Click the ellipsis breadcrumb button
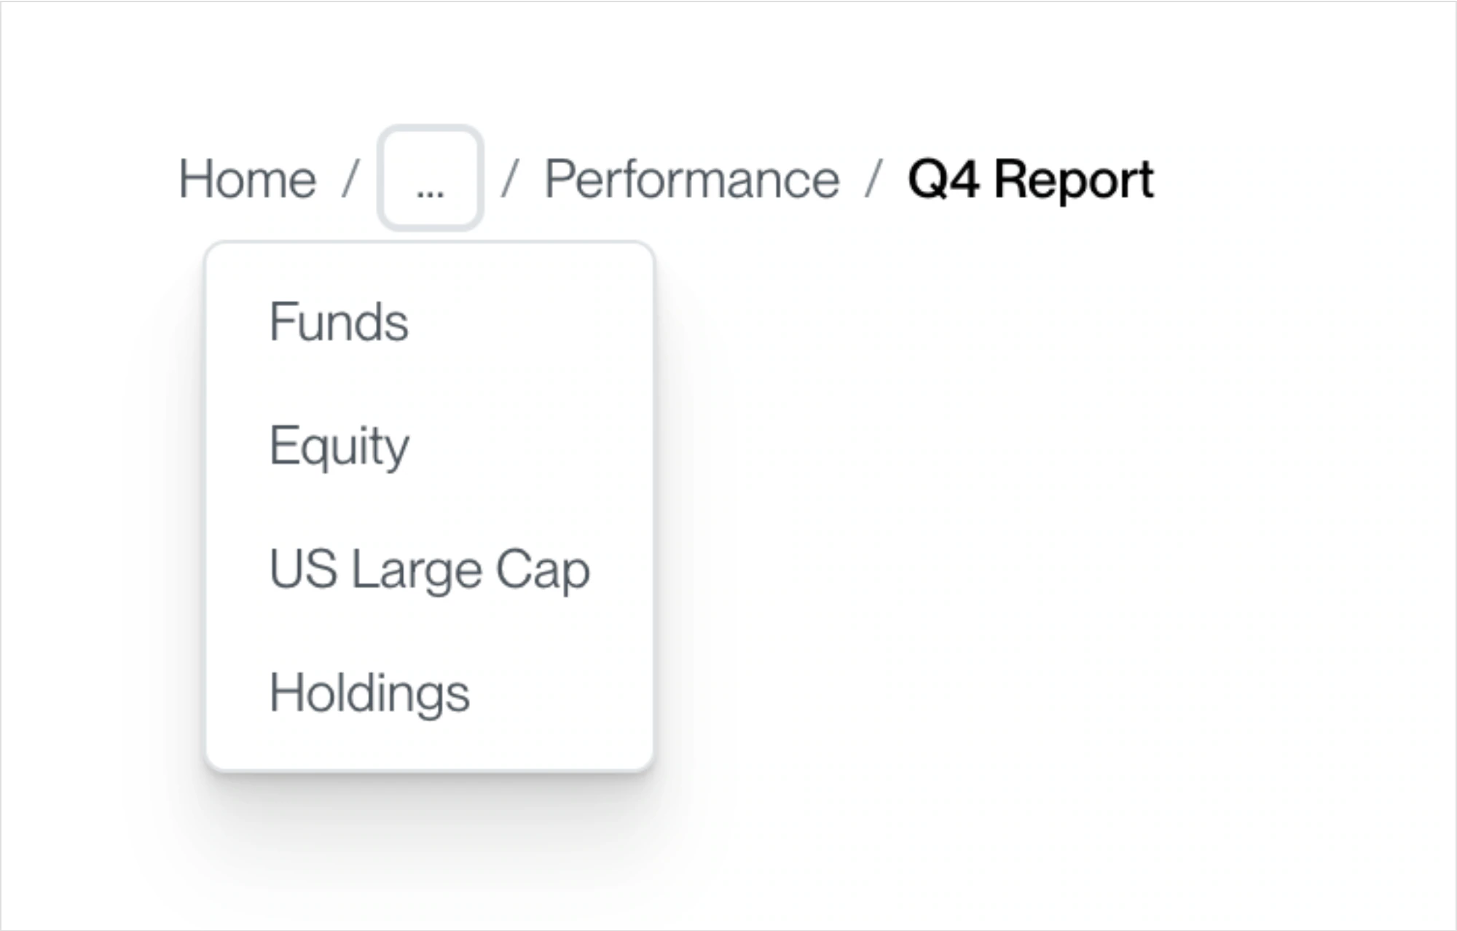The height and width of the screenshot is (931, 1457). pyautogui.click(x=430, y=178)
